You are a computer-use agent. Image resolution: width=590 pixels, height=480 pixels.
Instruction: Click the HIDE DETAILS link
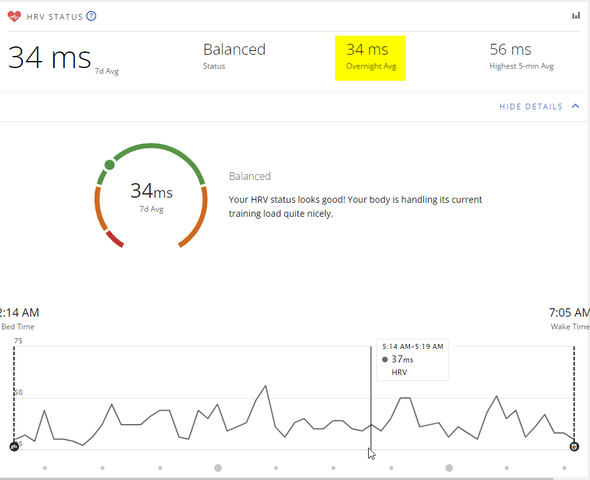point(531,106)
